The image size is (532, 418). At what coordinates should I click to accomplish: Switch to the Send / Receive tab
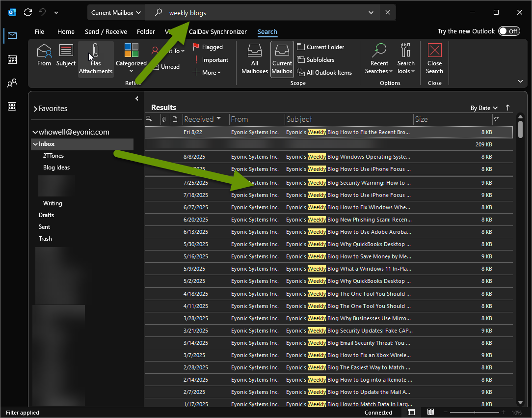pyautogui.click(x=106, y=31)
